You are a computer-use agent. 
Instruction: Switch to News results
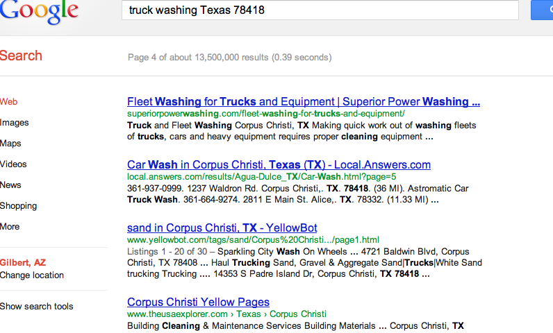tap(11, 185)
